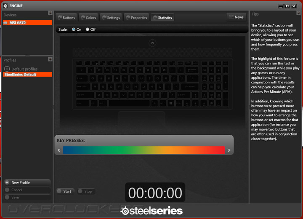303x219 pixels.
Task: Select the SteelSeries Default profile
Action: pos(27,75)
